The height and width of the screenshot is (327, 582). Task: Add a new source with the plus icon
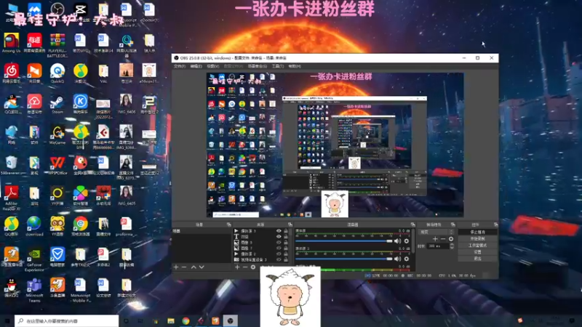tap(237, 267)
